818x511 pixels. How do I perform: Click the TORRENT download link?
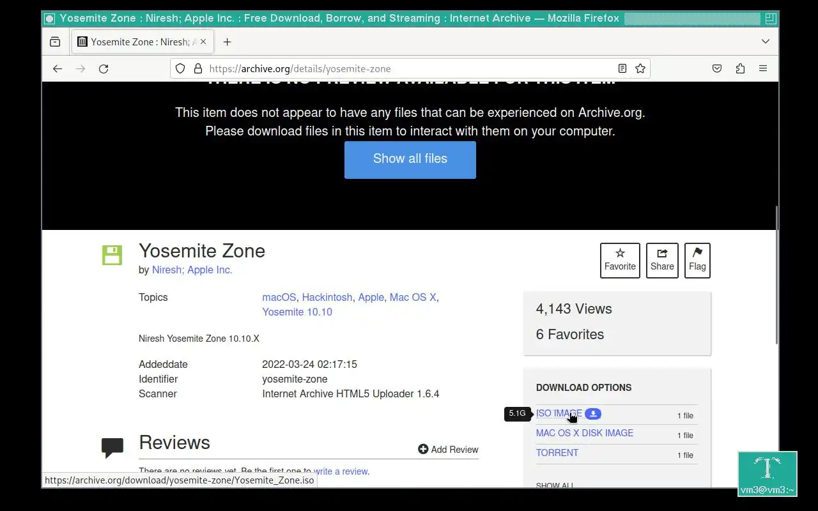pos(557,453)
